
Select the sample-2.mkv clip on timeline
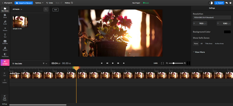121,75
